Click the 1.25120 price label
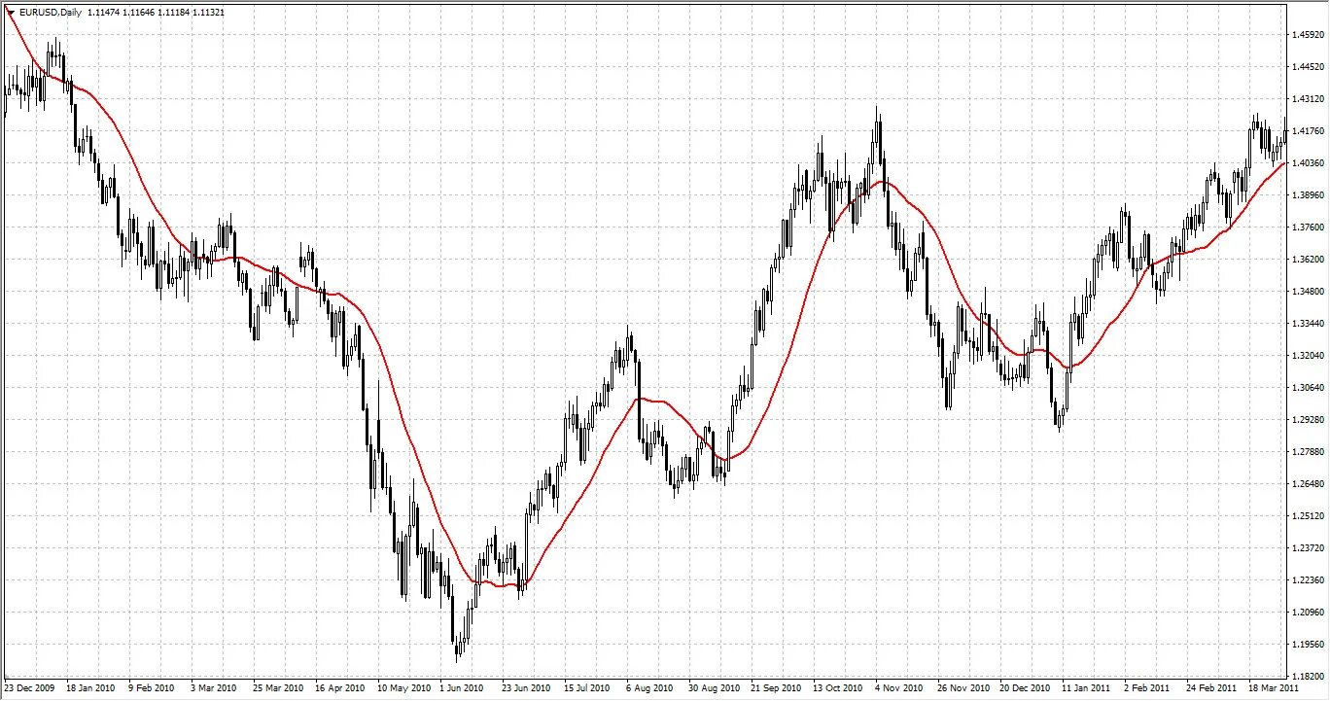This screenshot has height=701, width=1330. click(x=1308, y=516)
